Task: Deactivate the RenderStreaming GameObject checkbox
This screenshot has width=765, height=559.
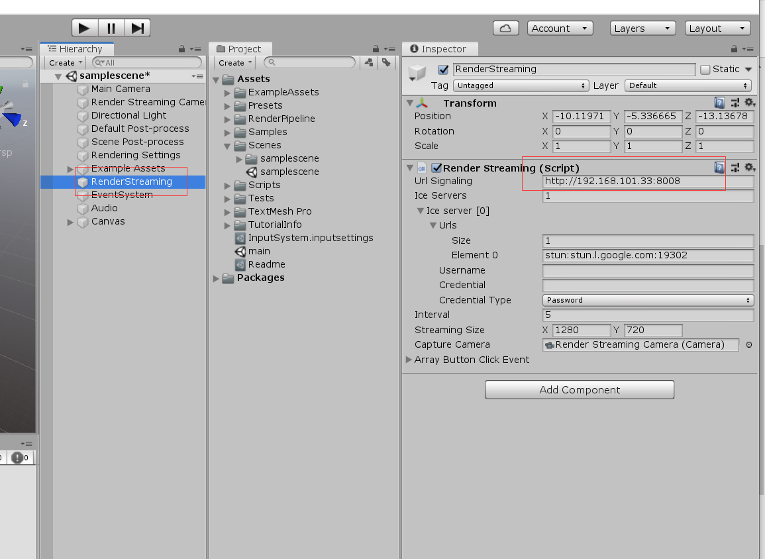Action: tap(442, 70)
